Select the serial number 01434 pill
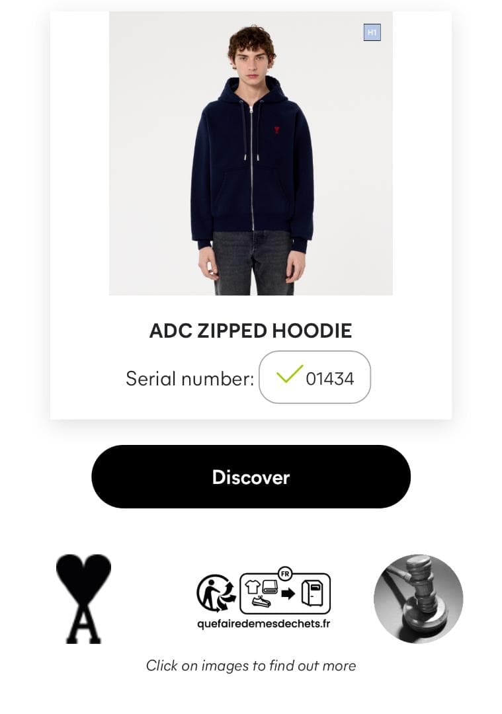The image size is (502, 714). (x=315, y=377)
